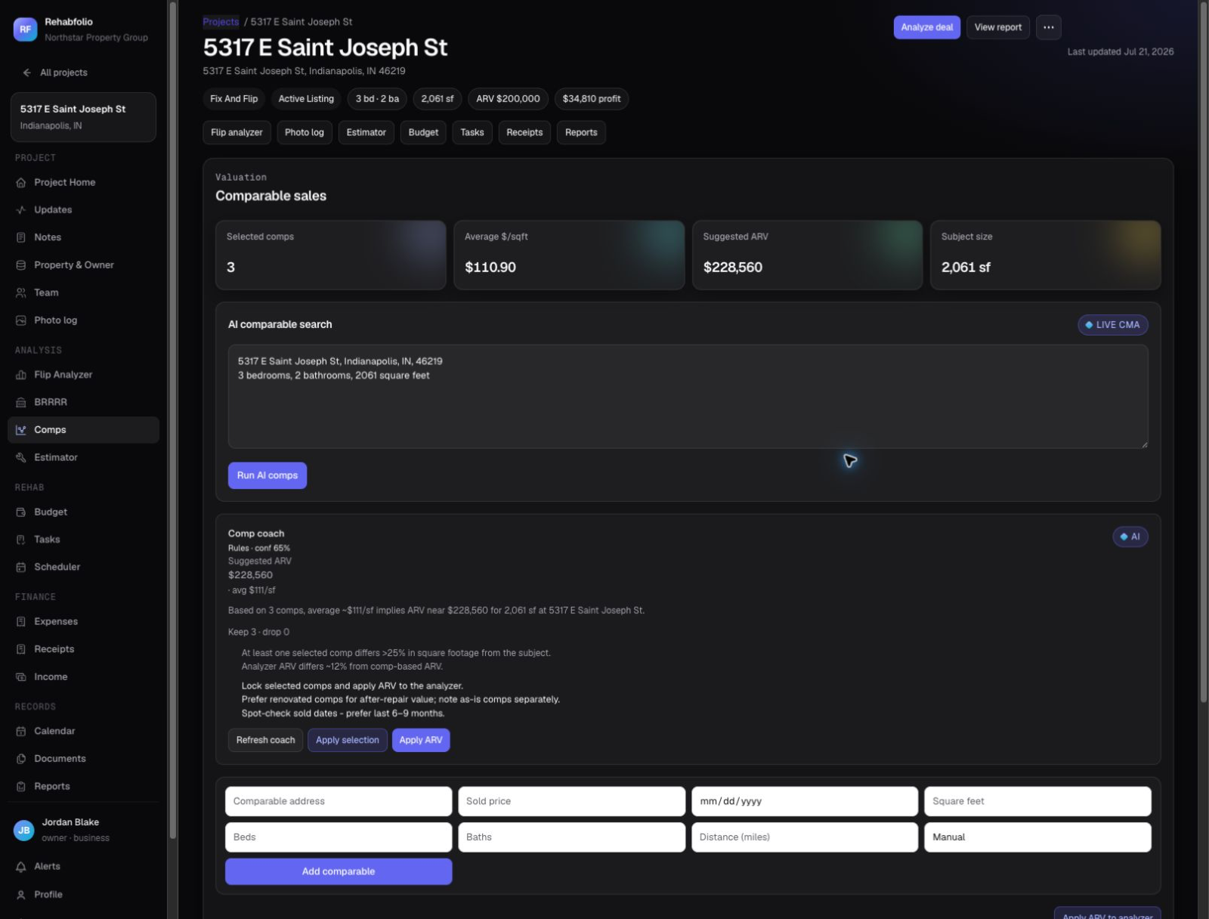Select the Scheduler calendar icon

pyautogui.click(x=21, y=568)
